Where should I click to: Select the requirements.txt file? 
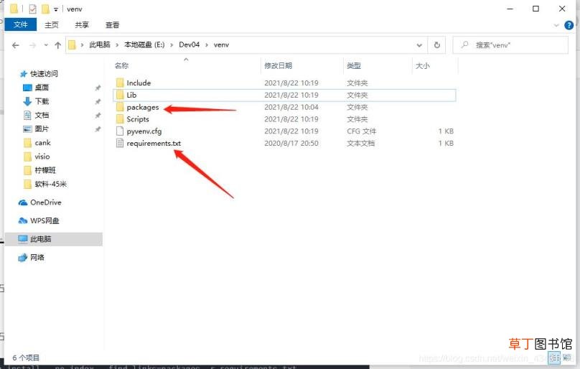tap(154, 144)
